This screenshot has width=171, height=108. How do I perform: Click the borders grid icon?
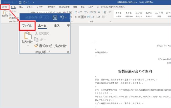click(103, 17)
